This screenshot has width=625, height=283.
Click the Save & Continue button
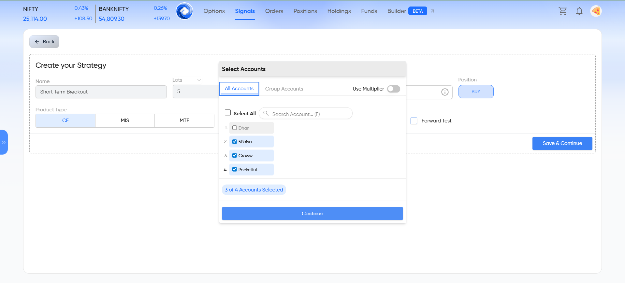tap(562, 143)
